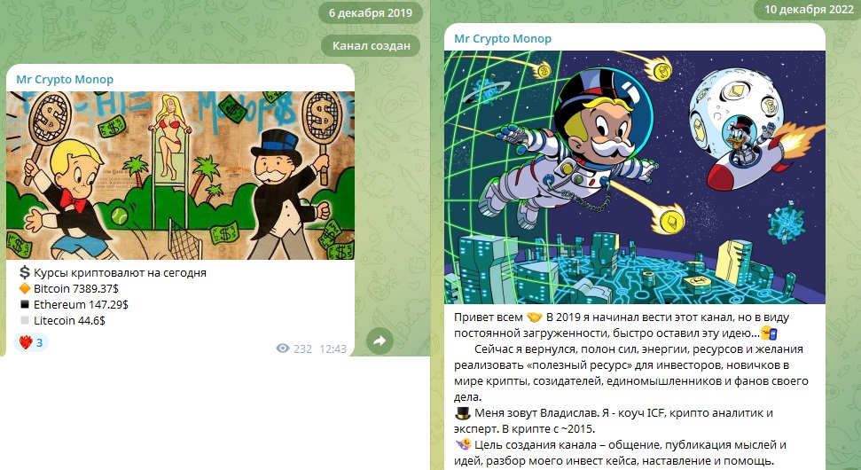The height and width of the screenshot is (470, 861).
Task: Click the orange diamond Bitcoin bullet
Action: 25,288
